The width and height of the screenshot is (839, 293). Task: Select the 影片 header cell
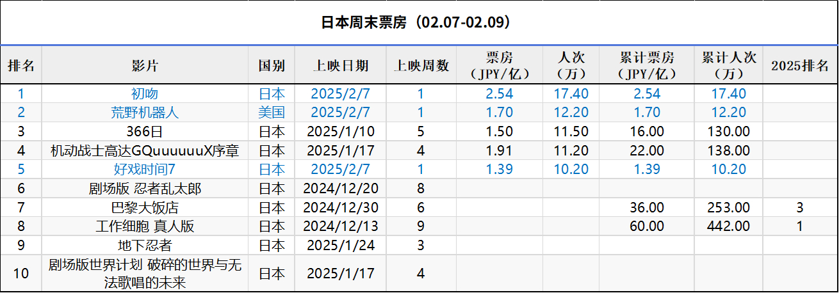[145, 65]
